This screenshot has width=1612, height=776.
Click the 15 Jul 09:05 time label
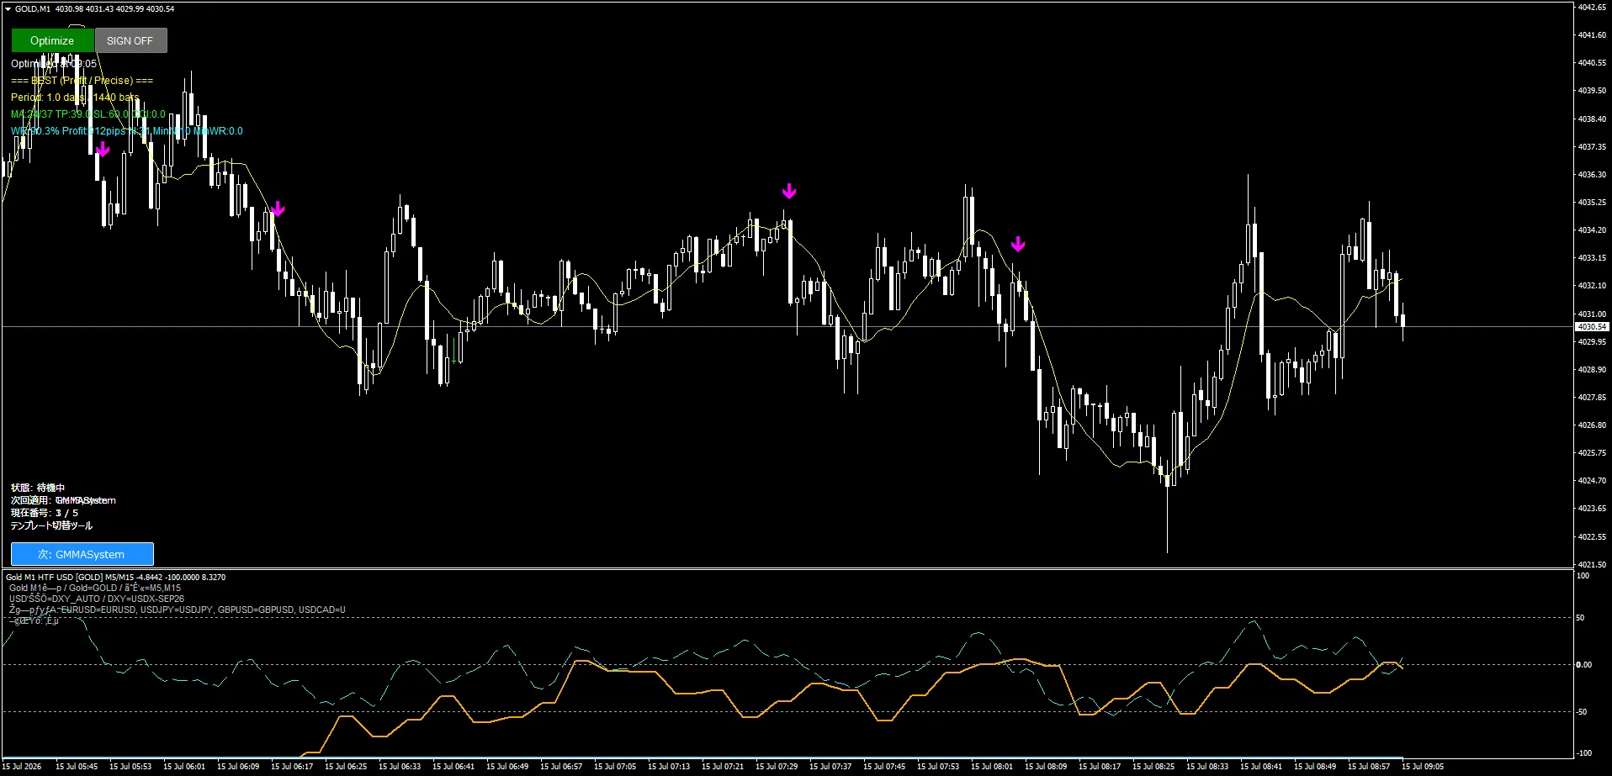point(1423,766)
